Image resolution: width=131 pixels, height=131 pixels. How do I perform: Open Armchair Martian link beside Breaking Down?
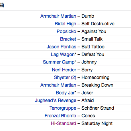pos(58,85)
